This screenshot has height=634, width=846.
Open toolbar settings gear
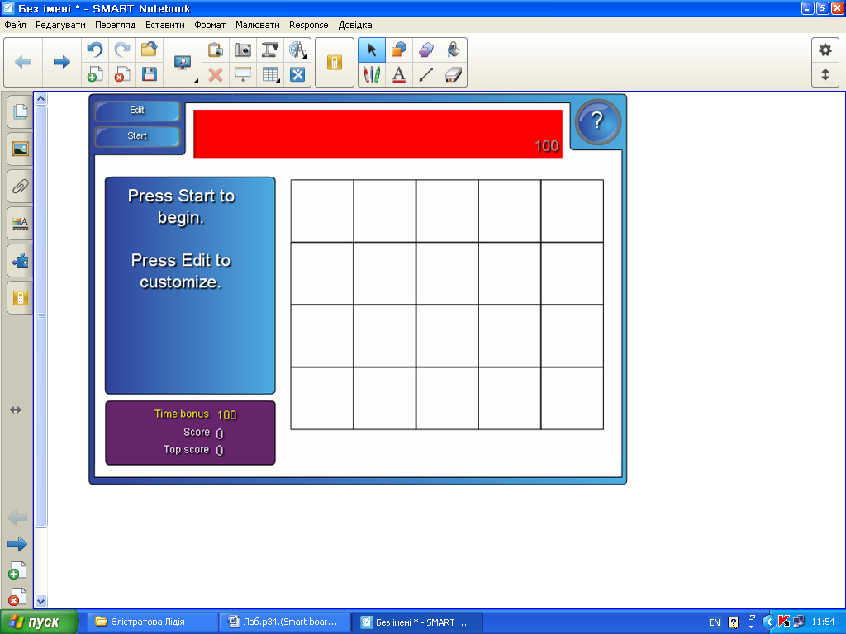(x=825, y=50)
